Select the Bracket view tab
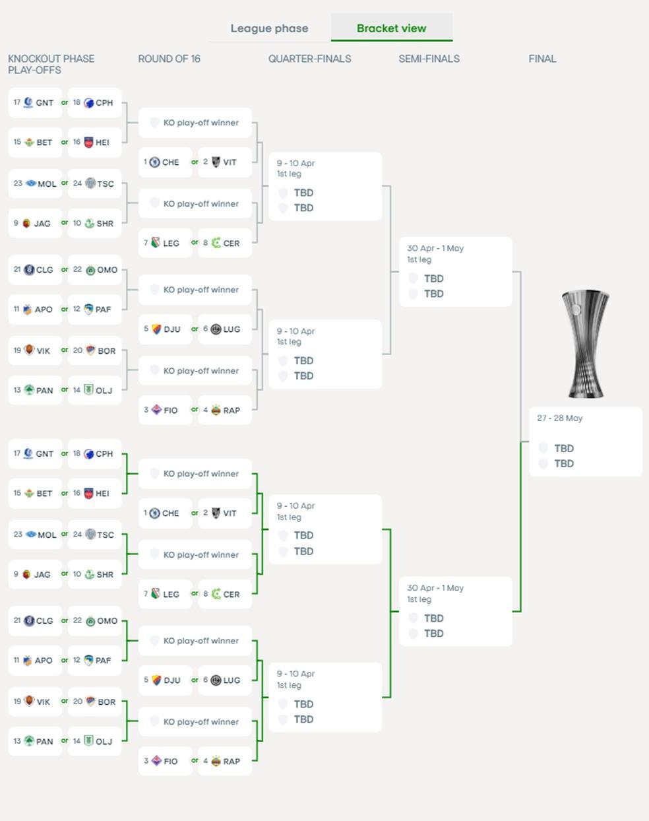Image resolution: width=649 pixels, height=821 pixels. pos(391,28)
